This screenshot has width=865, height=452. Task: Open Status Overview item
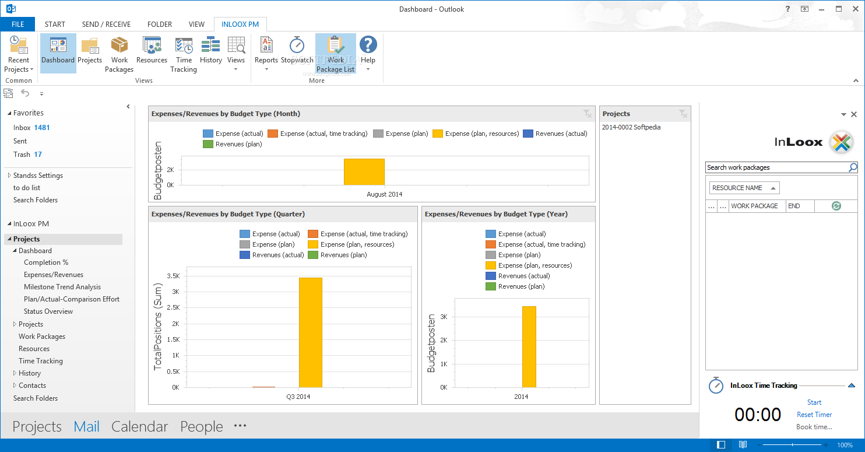(48, 311)
